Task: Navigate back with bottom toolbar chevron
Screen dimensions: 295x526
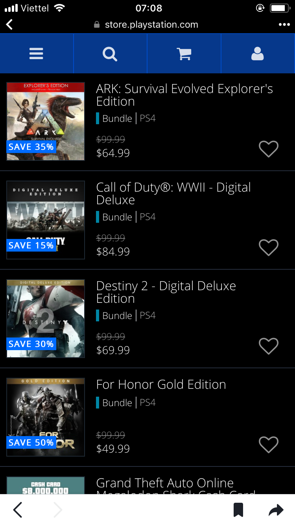Action: pos(18,510)
